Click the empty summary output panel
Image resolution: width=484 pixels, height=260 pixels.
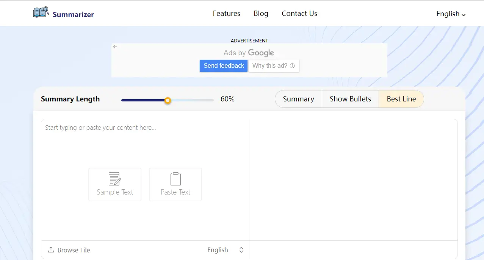click(353, 180)
